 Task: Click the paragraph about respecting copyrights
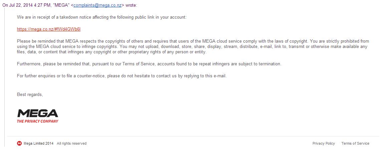[x=193, y=46]
